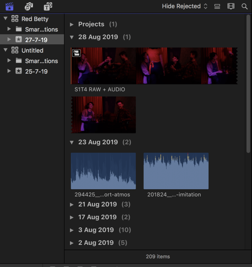
Task: Click the browser vertical scrollbar
Action: click(x=248, y=84)
